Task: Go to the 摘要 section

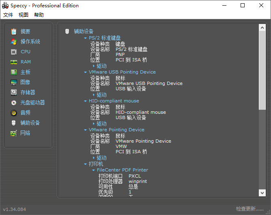Action: tap(26, 32)
